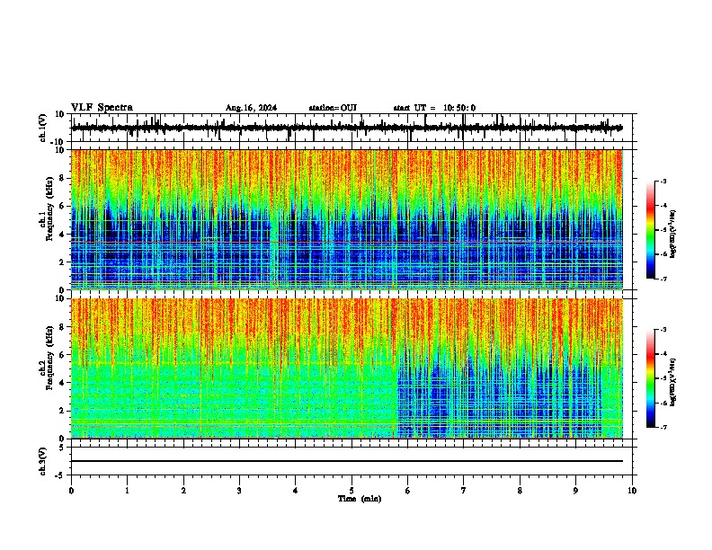The image size is (712, 550).
Task: Click time-axis tick label "8"
Action: click(520, 491)
